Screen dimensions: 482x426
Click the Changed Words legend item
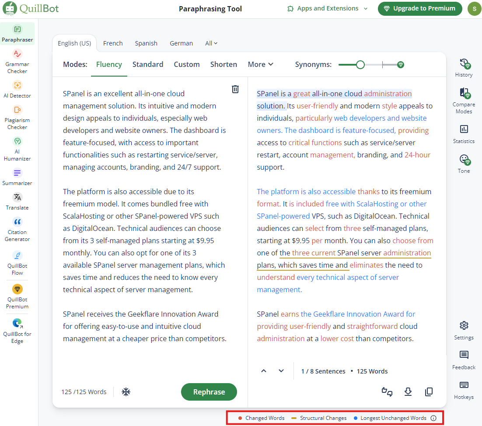262,418
